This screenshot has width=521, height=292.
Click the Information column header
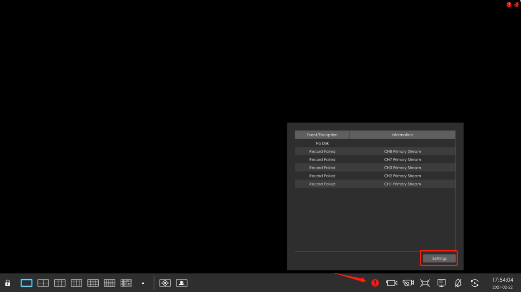tap(402, 135)
